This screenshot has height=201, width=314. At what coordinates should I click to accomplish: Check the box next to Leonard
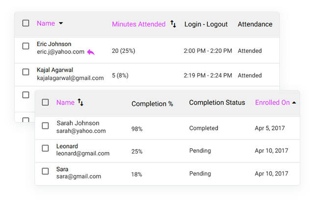(45, 149)
